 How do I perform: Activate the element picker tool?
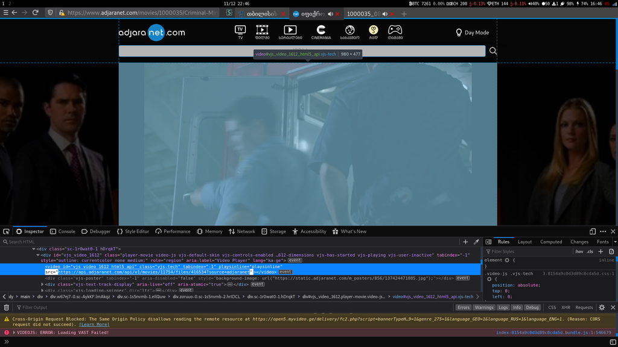pos(6,231)
